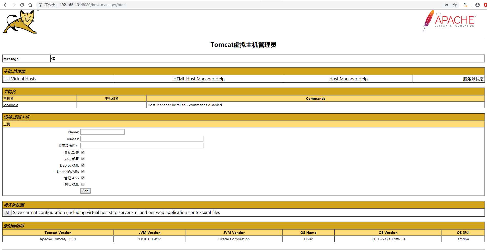
Task: Open HTML Host Manager Help
Action: tap(199, 79)
